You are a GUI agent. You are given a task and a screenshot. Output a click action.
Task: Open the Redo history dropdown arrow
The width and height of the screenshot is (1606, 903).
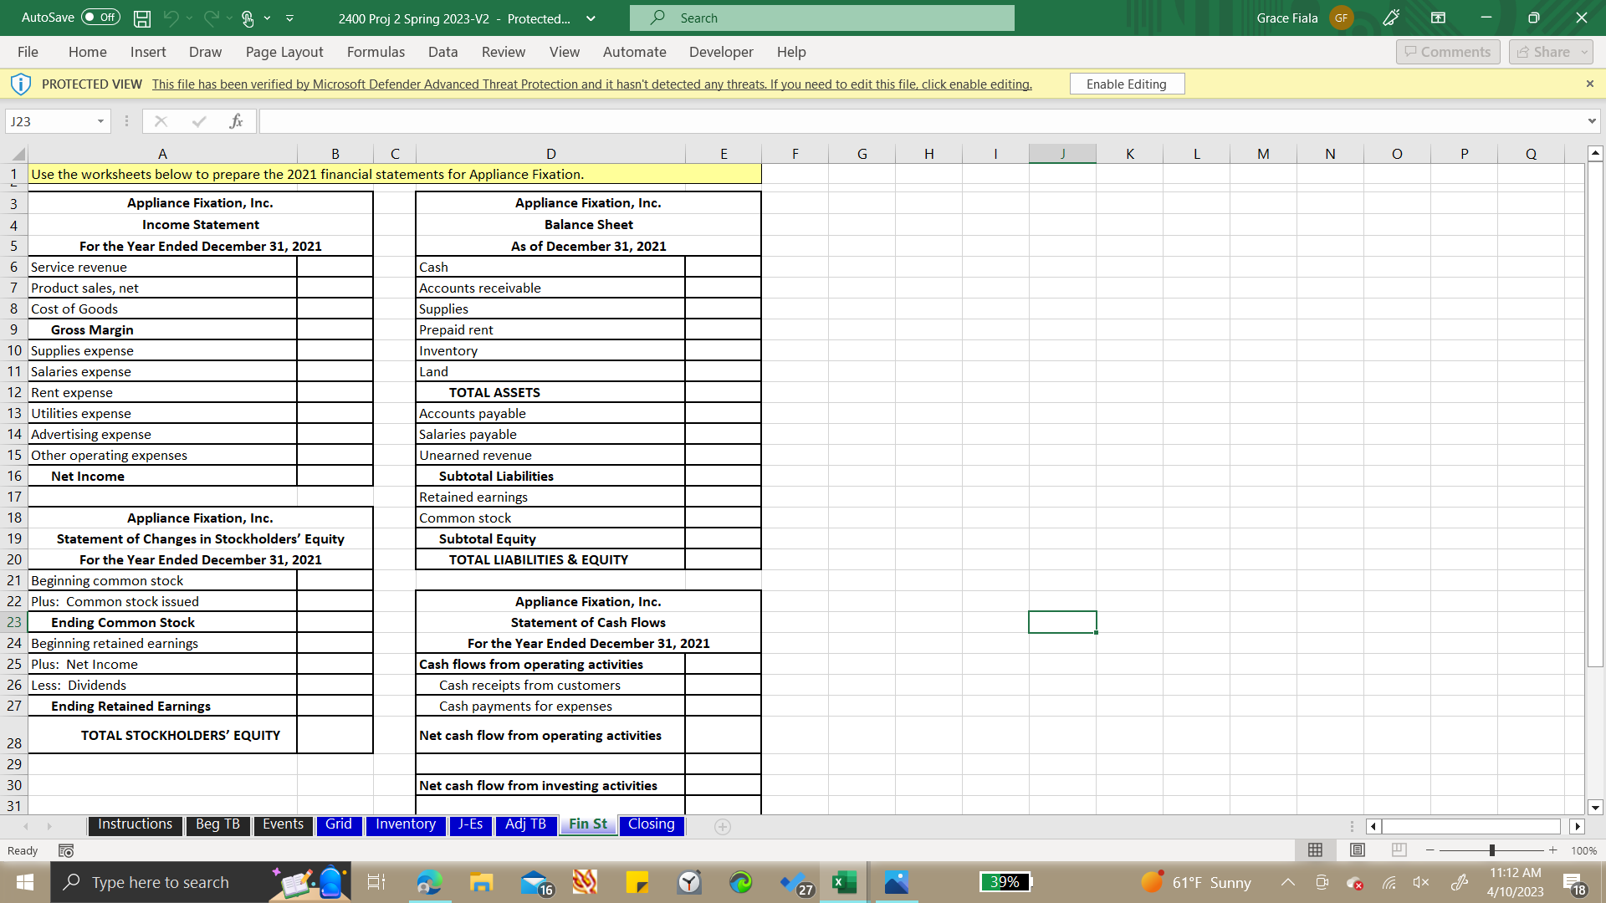[230, 18]
